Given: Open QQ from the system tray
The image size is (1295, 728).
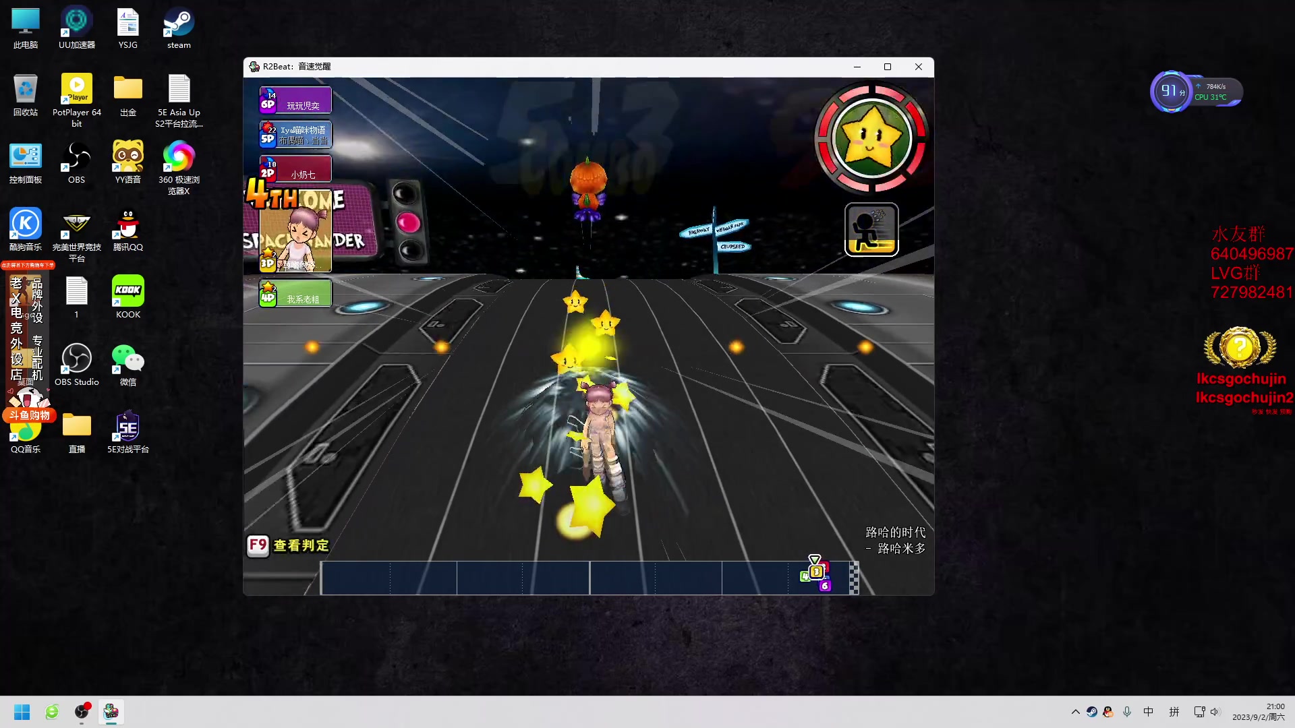Looking at the screenshot, I should pyautogui.click(x=1108, y=712).
